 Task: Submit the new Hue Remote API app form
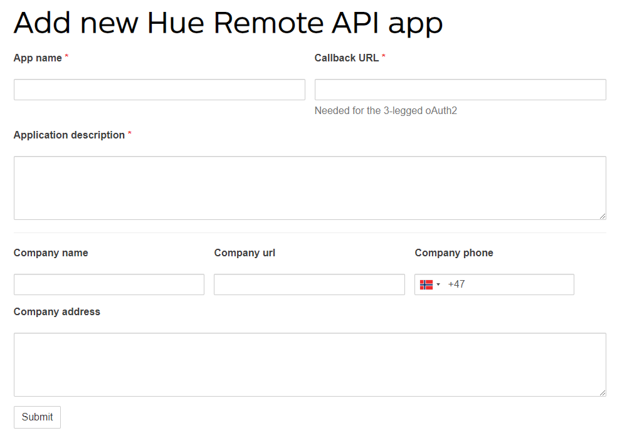tap(37, 417)
